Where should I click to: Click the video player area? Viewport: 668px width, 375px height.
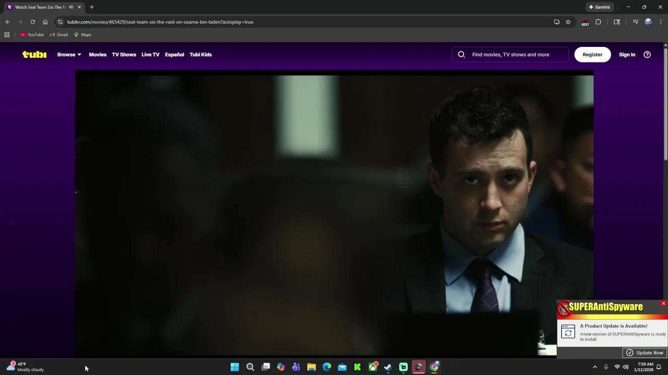334,215
